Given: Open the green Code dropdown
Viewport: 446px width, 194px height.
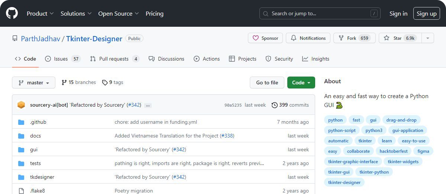Looking at the screenshot, I should (x=301, y=83).
